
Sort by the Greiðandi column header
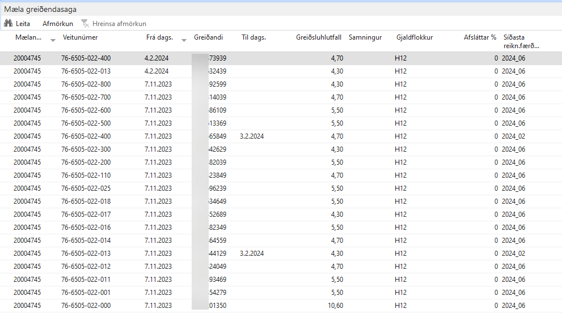click(x=208, y=37)
